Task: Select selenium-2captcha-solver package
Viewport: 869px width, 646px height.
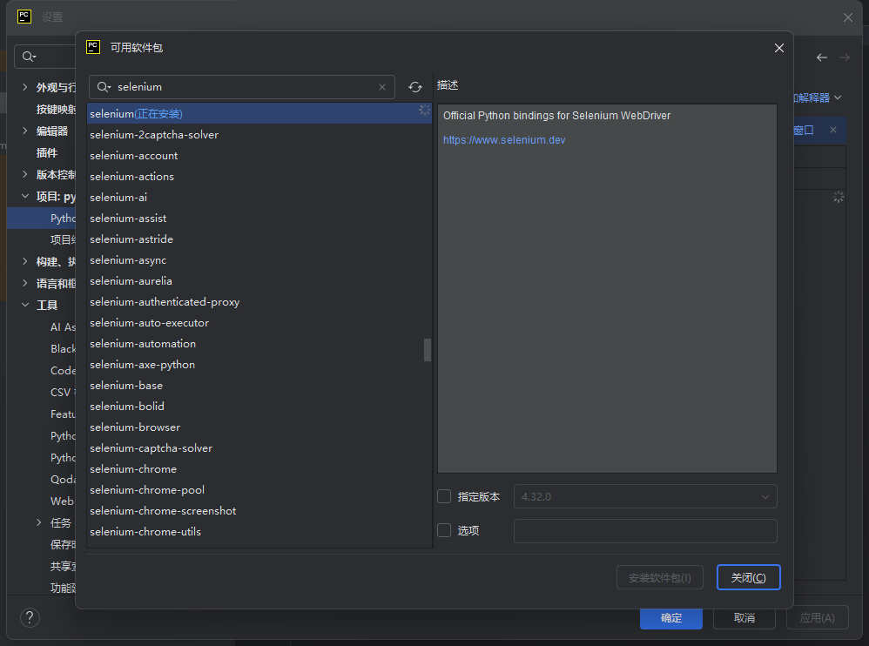Action: tap(259, 135)
